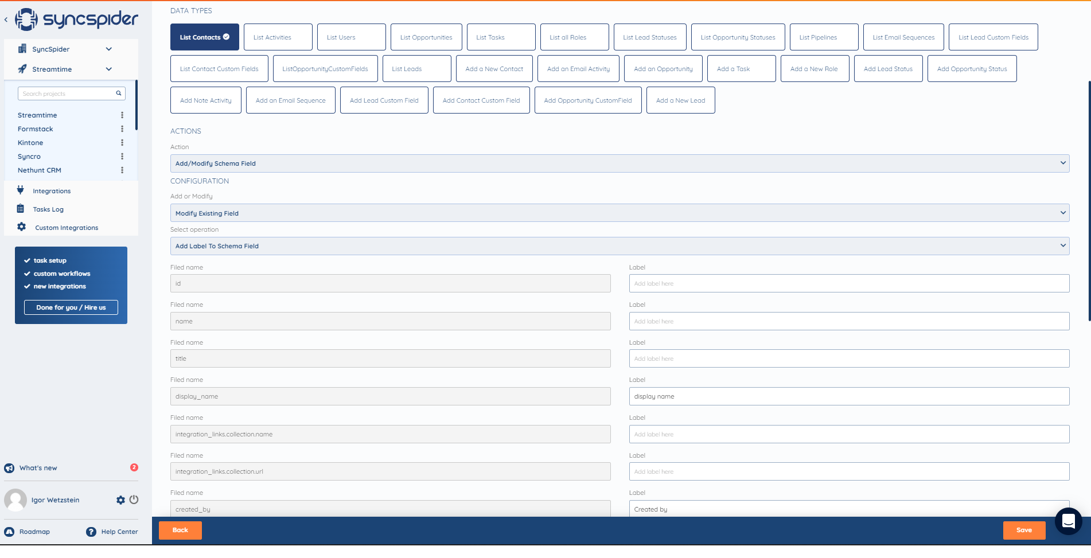Image resolution: width=1091 pixels, height=558 pixels.
Task: Select the List Opportunities data type
Action: (x=426, y=37)
